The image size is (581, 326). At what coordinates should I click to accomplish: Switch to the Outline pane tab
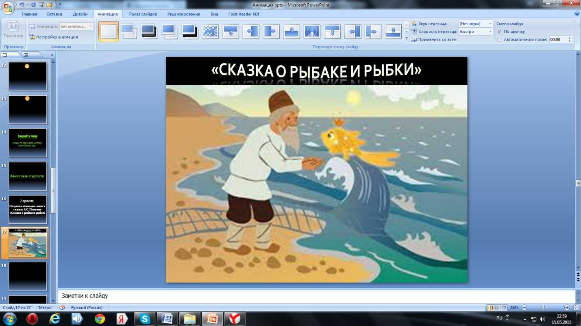pyautogui.click(x=26, y=55)
